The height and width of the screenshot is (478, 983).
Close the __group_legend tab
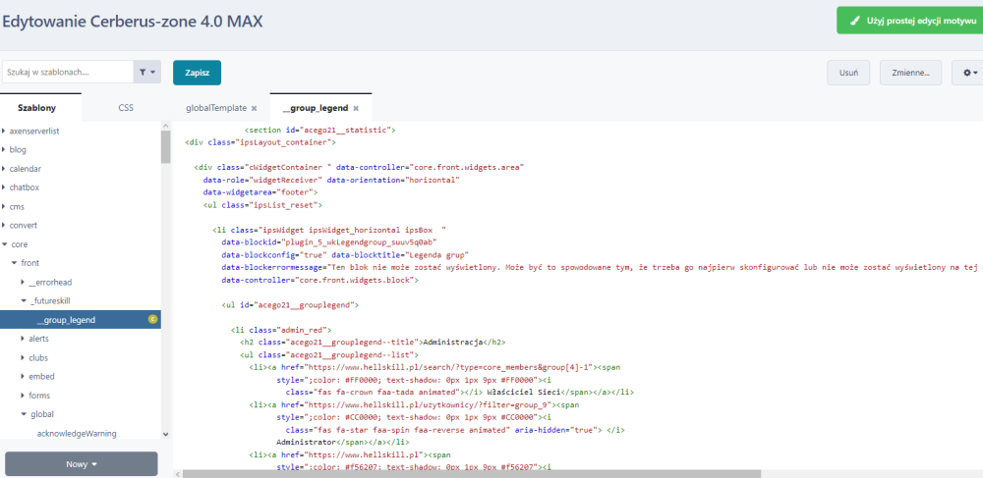pos(356,108)
